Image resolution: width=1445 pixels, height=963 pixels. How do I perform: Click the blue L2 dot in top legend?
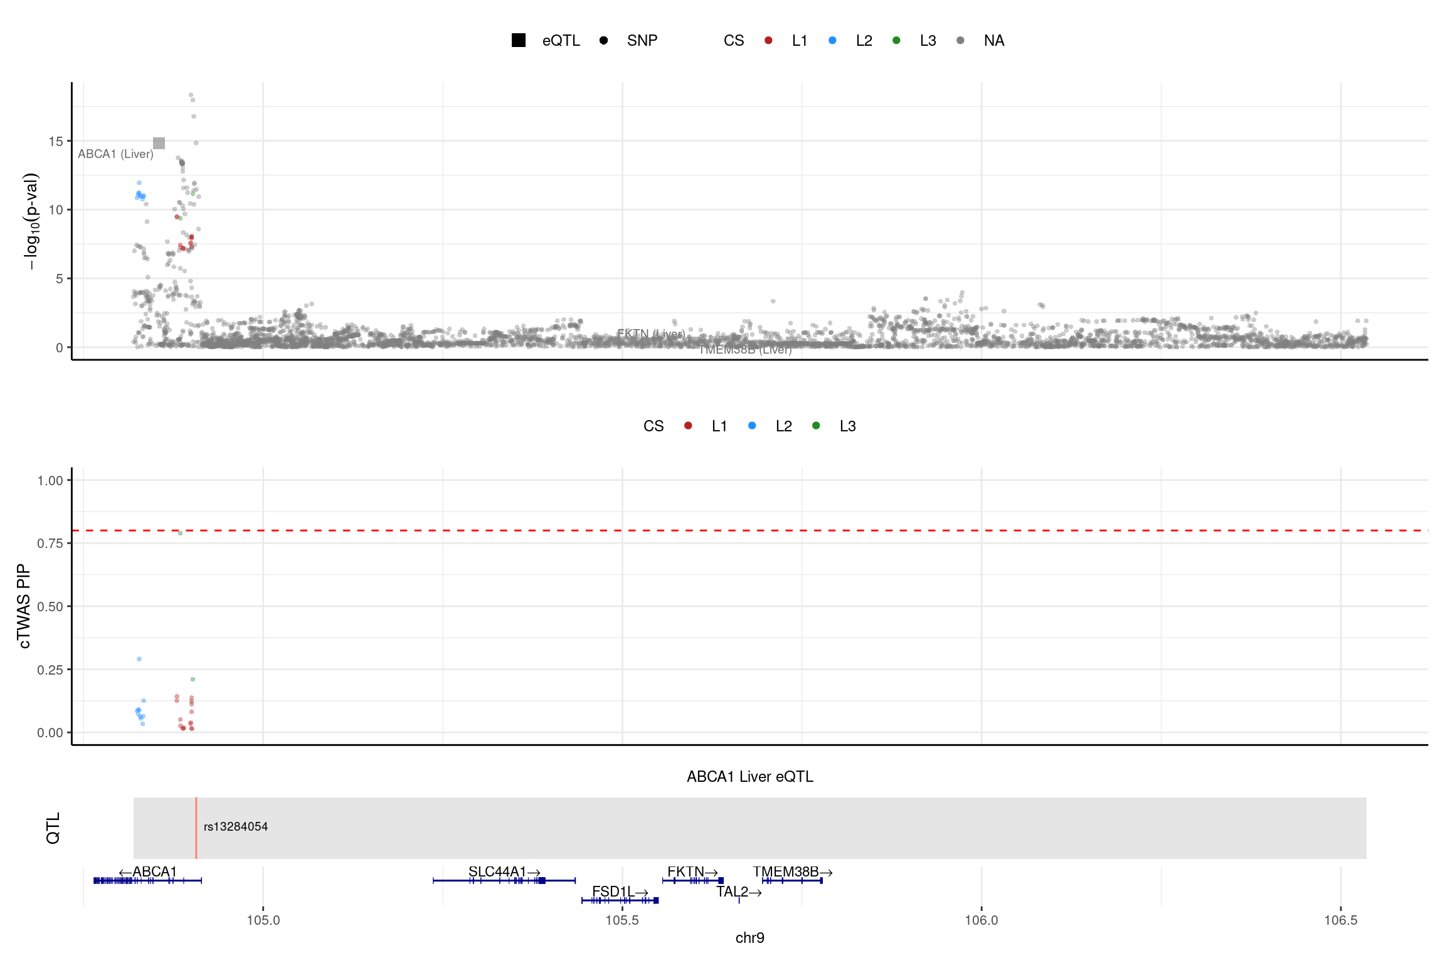pyautogui.click(x=832, y=40)
